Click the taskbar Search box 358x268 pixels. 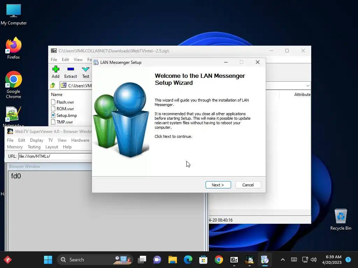95,260
